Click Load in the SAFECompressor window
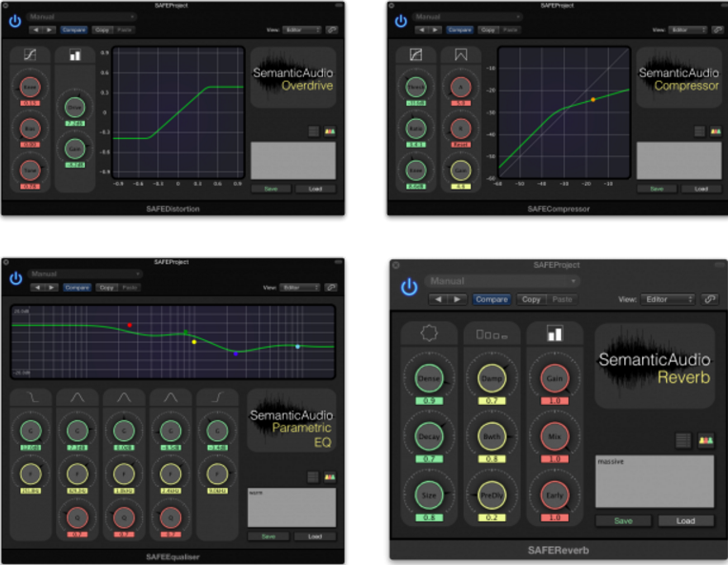Screen dimensions: 728x565 click(701, 189)
